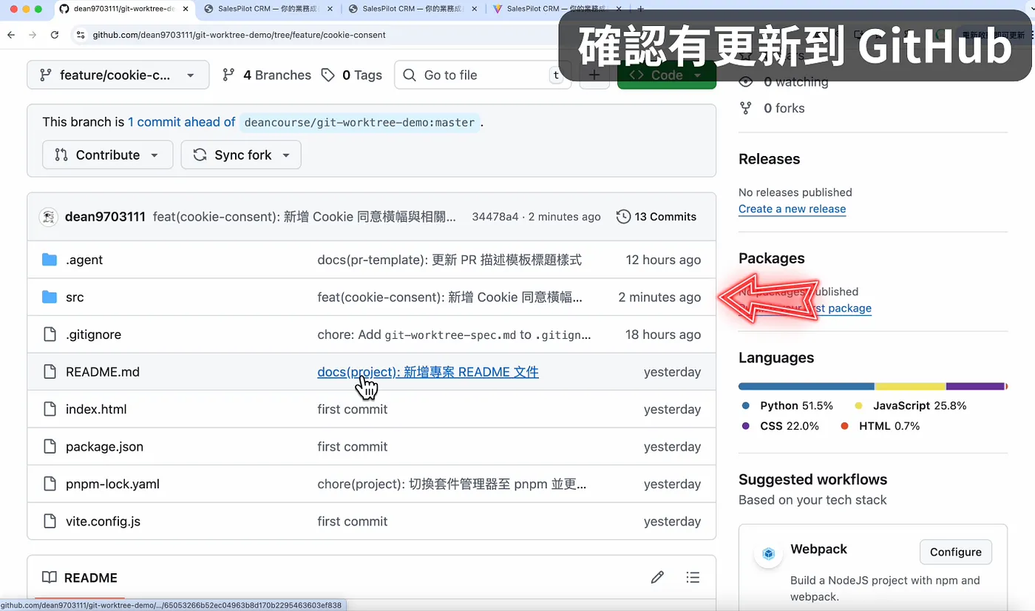This screenshot has width=1035, height=611.
Task: Click the dean9703111 avatar image
Action: click(x=49, y=217)
